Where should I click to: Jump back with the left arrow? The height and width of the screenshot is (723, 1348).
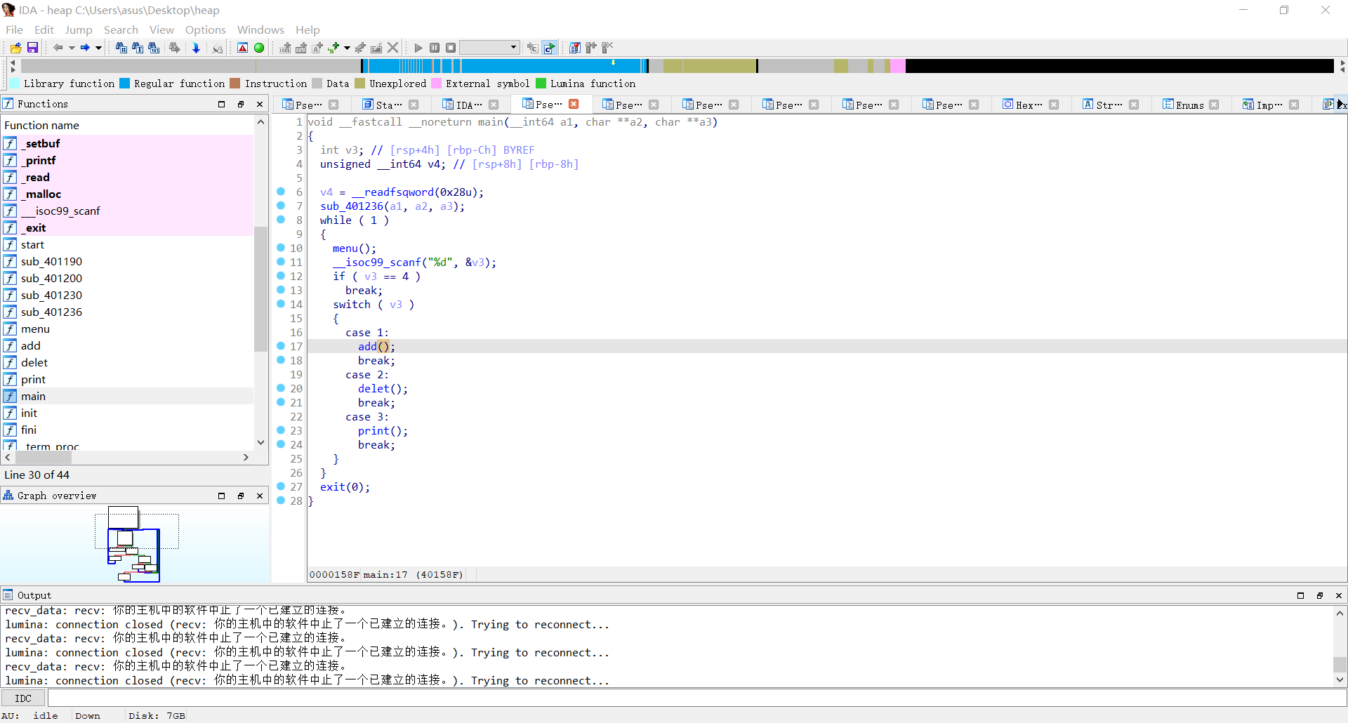58,48
